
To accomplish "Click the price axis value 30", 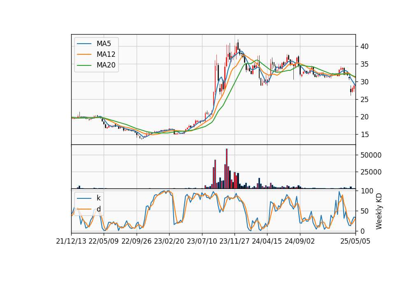I will [365, 82].
